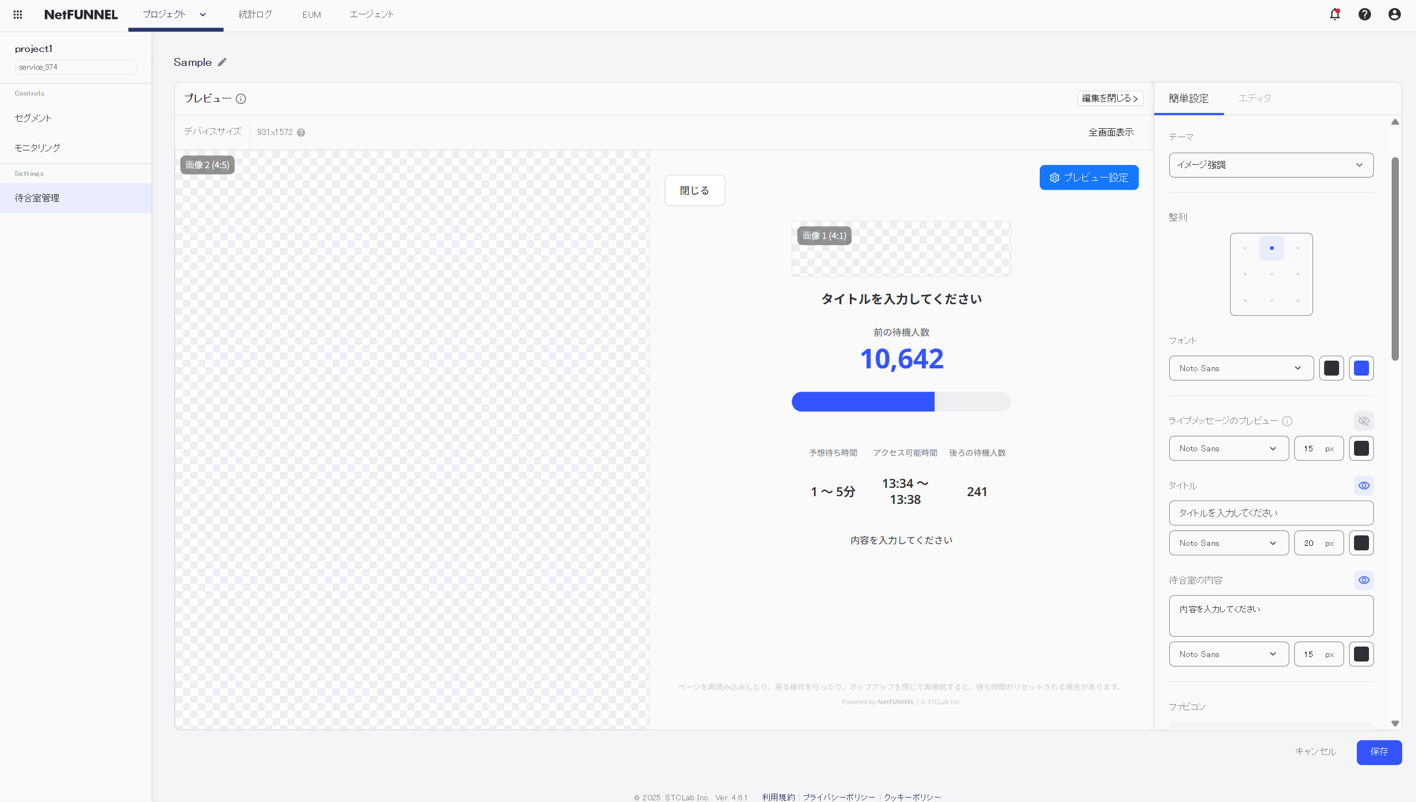Click the タイトル text input field
This screenshot has width=1416, height=802.
pos(1270,513)
